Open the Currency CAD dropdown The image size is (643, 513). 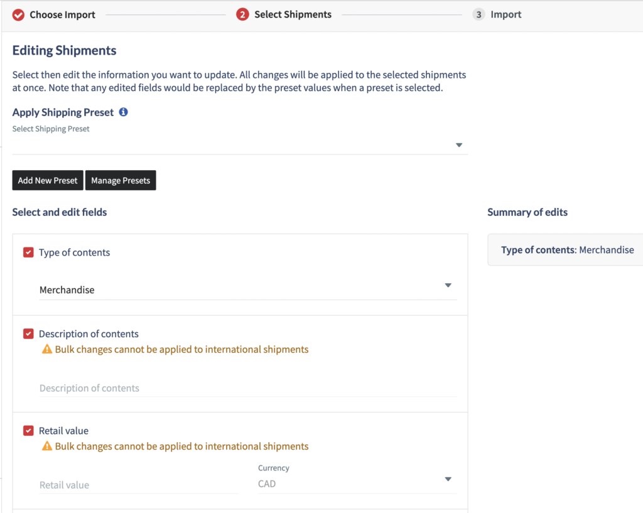pos(357,483)
